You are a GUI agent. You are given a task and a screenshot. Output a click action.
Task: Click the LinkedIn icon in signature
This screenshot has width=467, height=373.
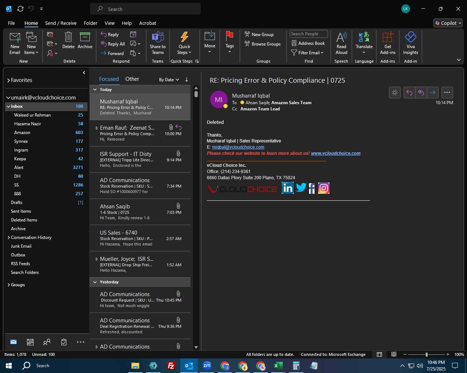point(287,188)
